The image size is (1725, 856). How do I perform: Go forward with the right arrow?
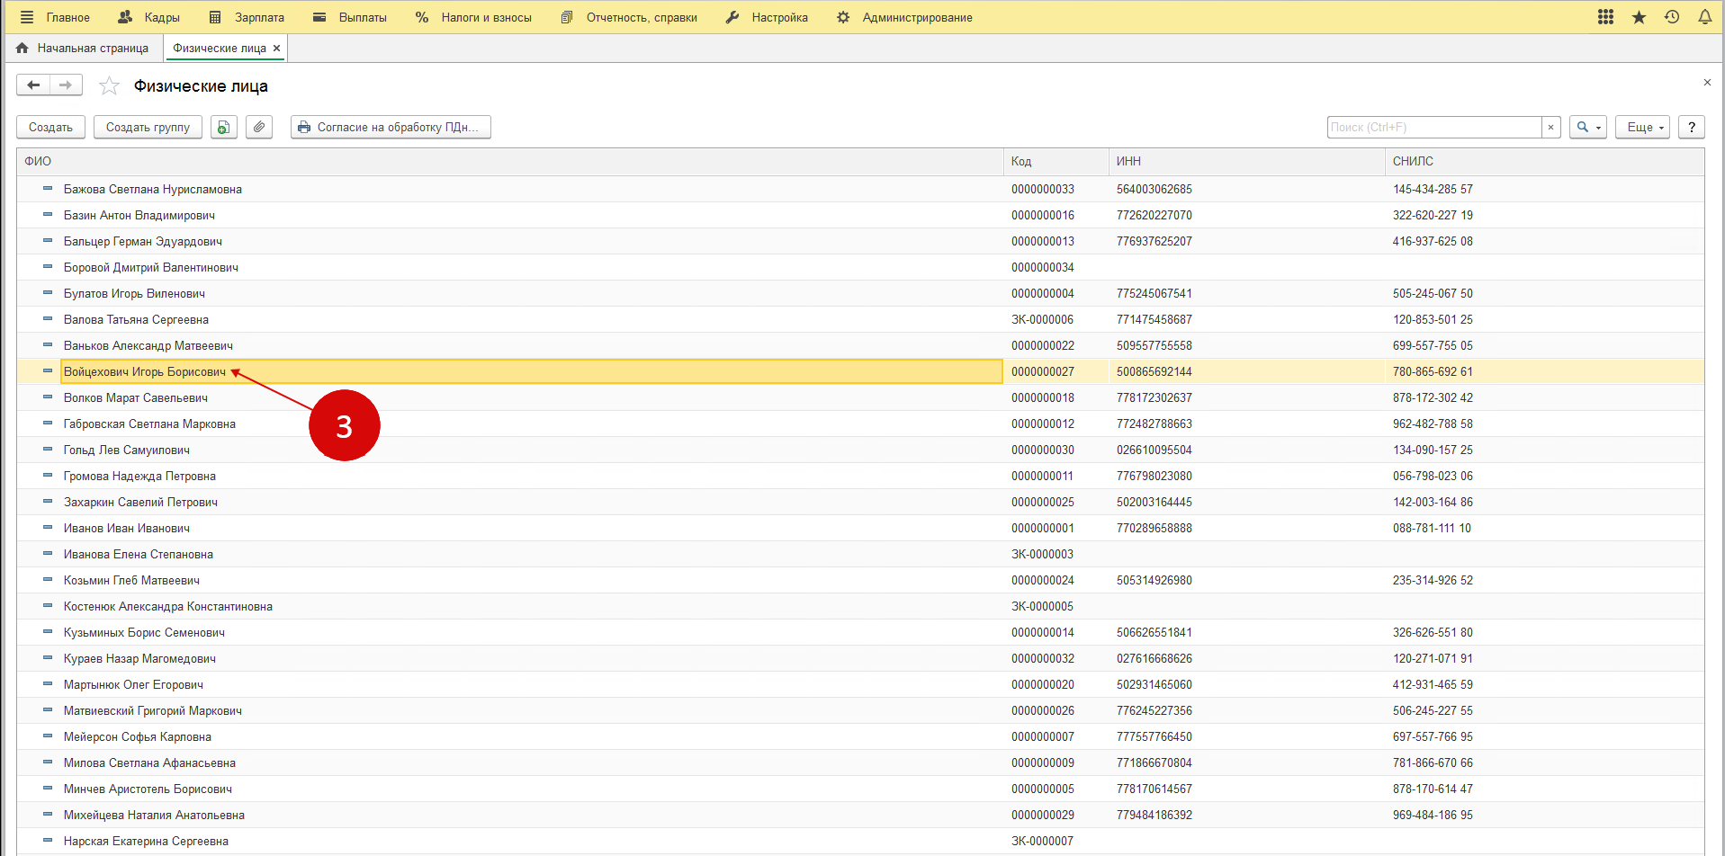pyautogui.click(x=66, y=85)
